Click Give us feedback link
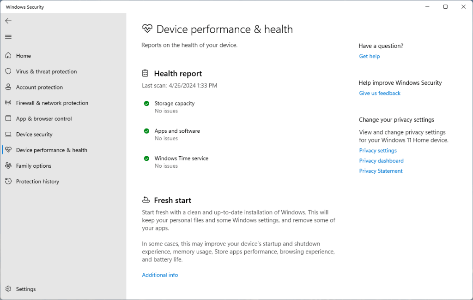The width and height of the screenshot is (473, 300). point(380,93)
